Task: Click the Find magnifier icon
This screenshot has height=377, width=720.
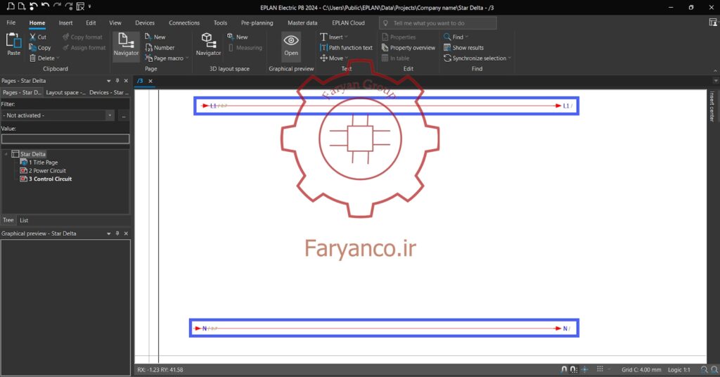Action: point(447,37)
